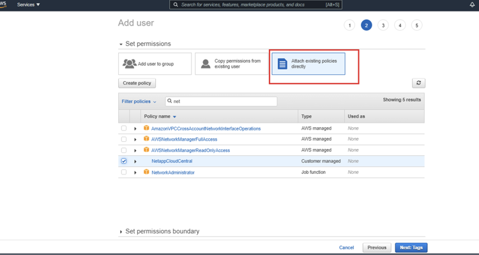The height and width of the screenshot is (255, 479).
Task: Open the NetappCloudCentral policy link
Action: (x=172, y=161)
